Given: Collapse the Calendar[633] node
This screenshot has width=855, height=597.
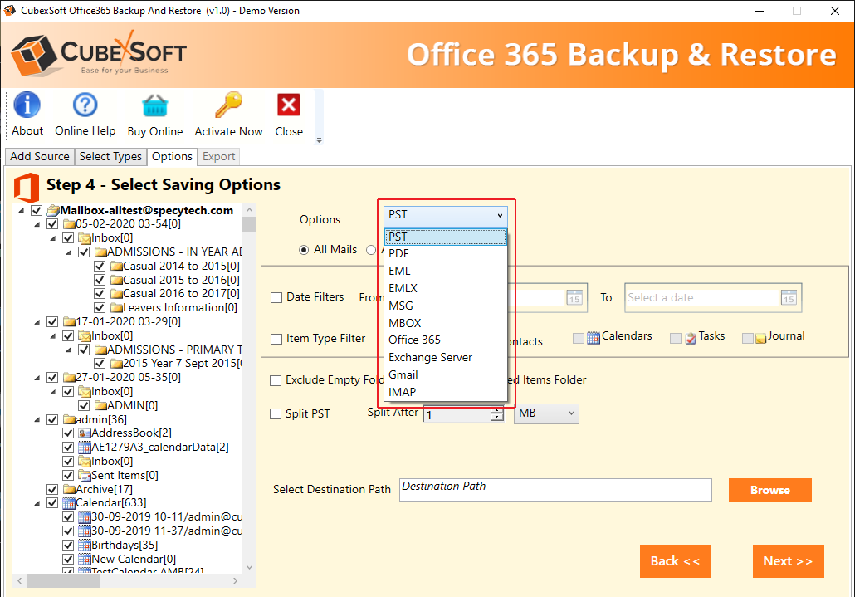Looking at the screenshot, I should click(x=37, y=503).
